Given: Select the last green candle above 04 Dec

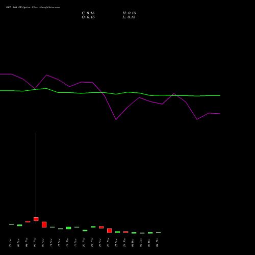Looking at the screenshot, I should point(159,233).
